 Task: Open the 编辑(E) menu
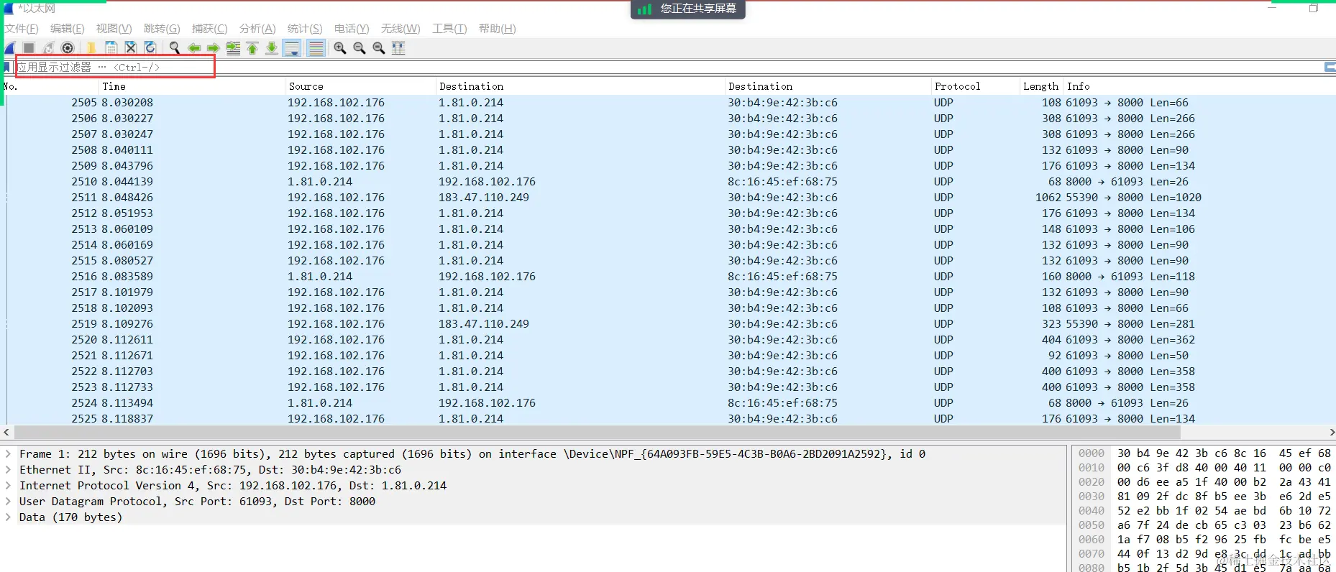tap(67, 29)
